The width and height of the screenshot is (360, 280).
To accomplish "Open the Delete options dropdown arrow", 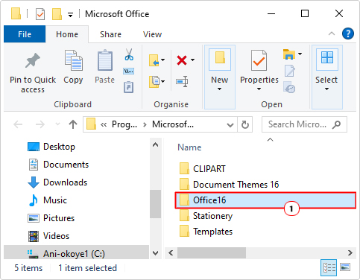I will [x=193, y=60].
